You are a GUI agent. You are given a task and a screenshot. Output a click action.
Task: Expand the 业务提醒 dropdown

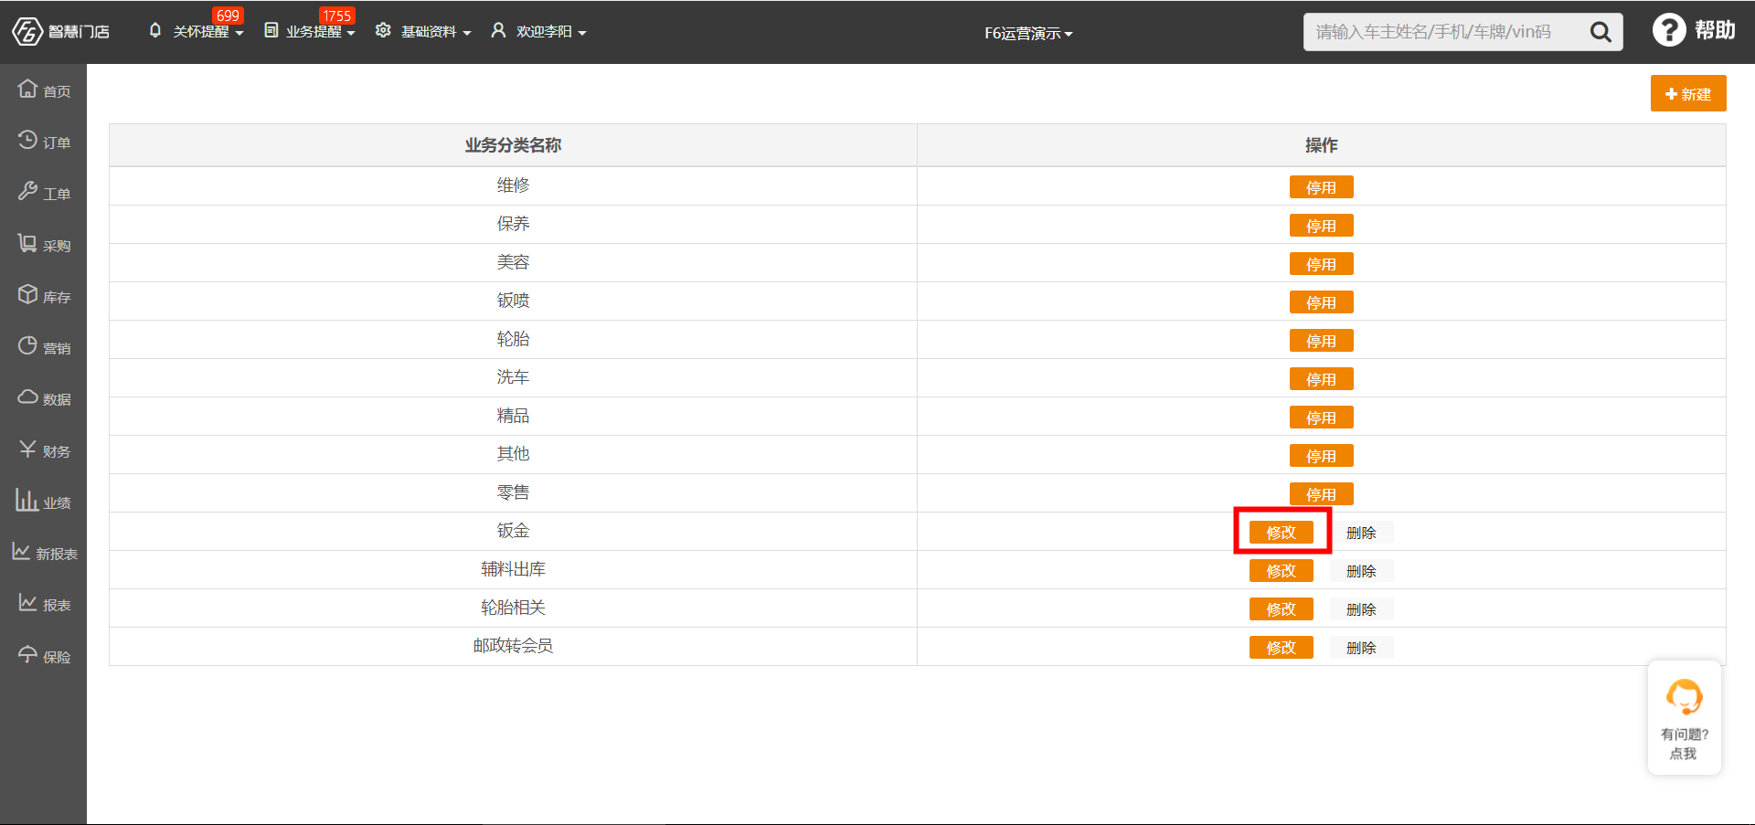[321, 32]
